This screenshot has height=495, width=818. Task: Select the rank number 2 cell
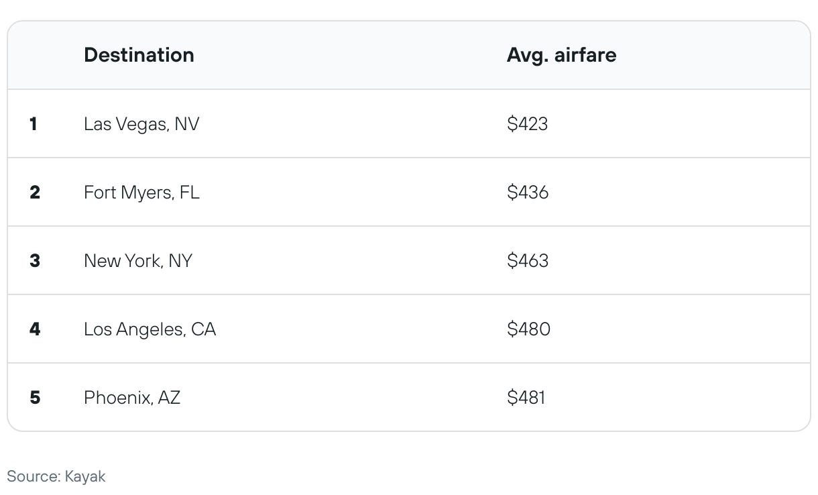point(35,192)
